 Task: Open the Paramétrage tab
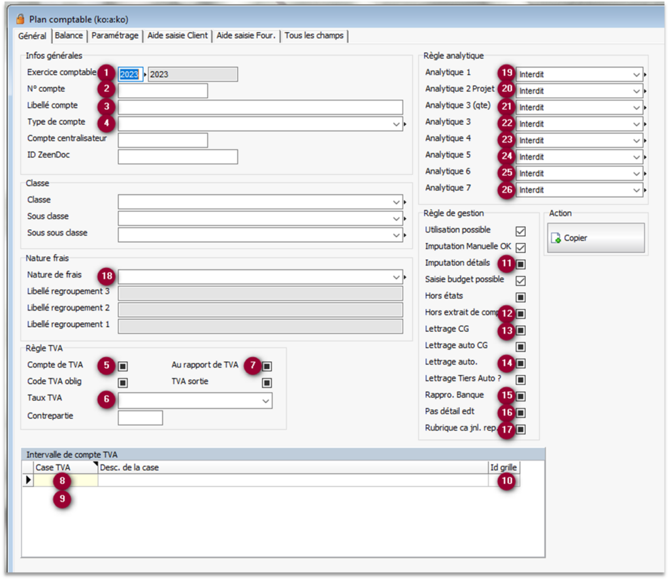[x=115, y=36]
